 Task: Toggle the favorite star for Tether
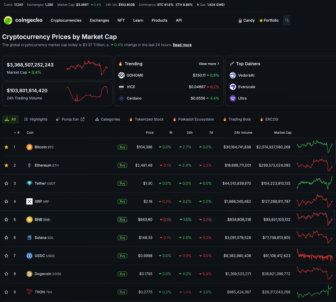click(x=6, y=184)
